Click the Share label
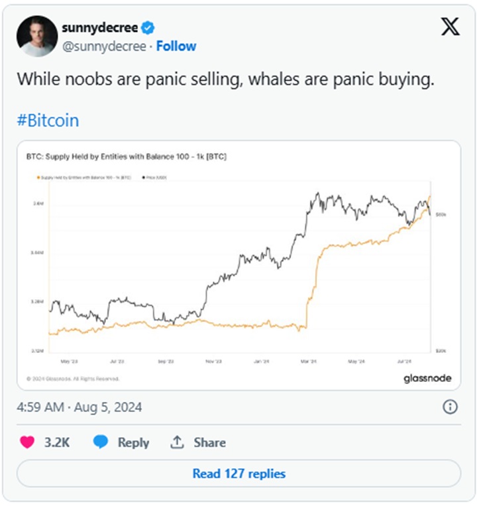The height and width of the screenshot is (506, 481). click(209, 442)
